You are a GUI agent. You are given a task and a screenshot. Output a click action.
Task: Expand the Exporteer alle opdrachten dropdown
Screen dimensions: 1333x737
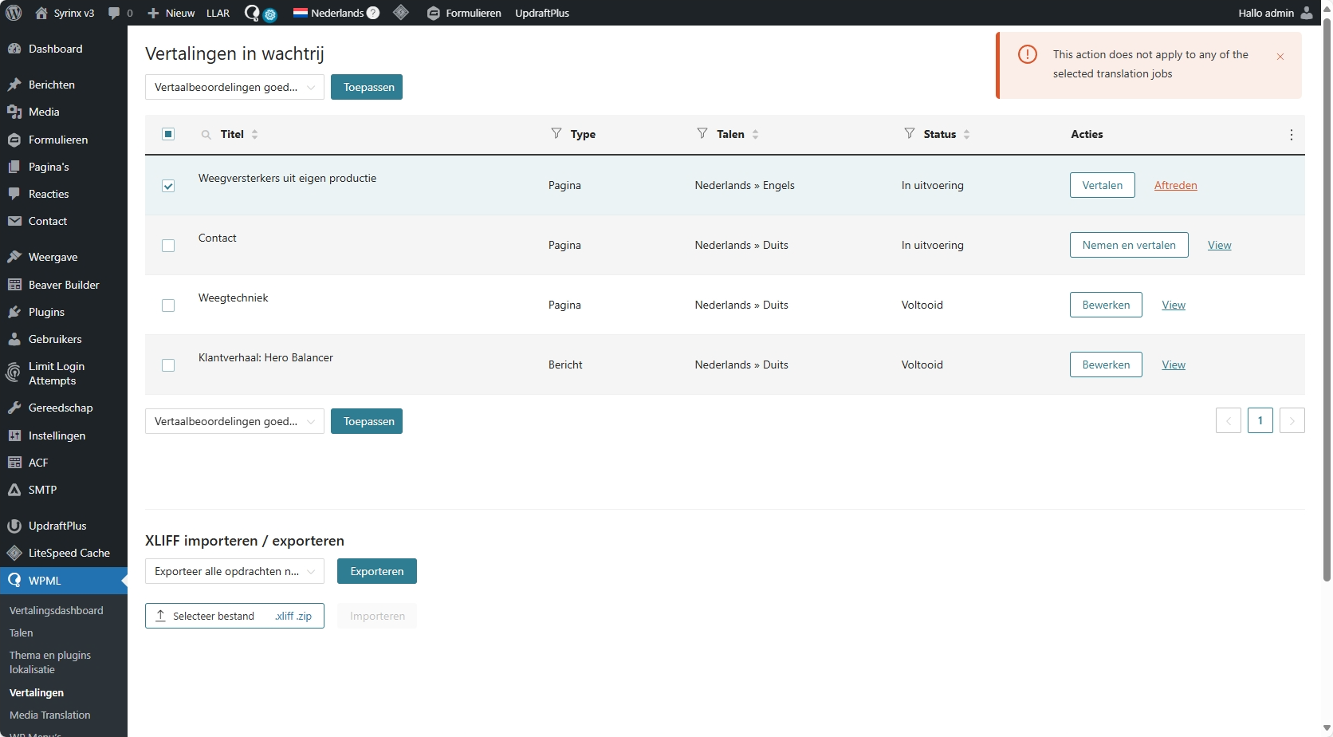pos(234,571)
